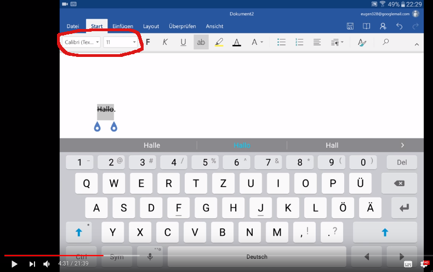Switch to the Einfügen tab
The image size is (433, 272).
(123, 26)
